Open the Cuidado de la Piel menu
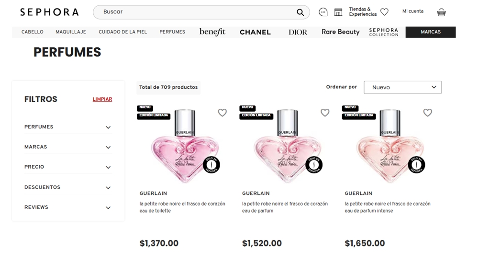 pyautogui.click(x=123, y=32)
